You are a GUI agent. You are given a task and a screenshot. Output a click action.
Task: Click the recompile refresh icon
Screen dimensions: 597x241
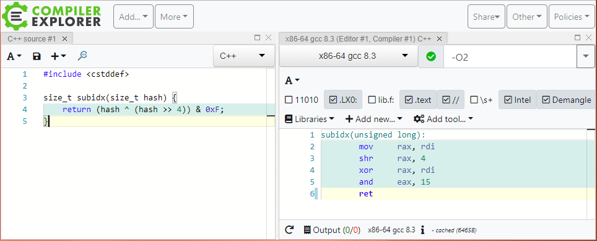tap(289, 230)
